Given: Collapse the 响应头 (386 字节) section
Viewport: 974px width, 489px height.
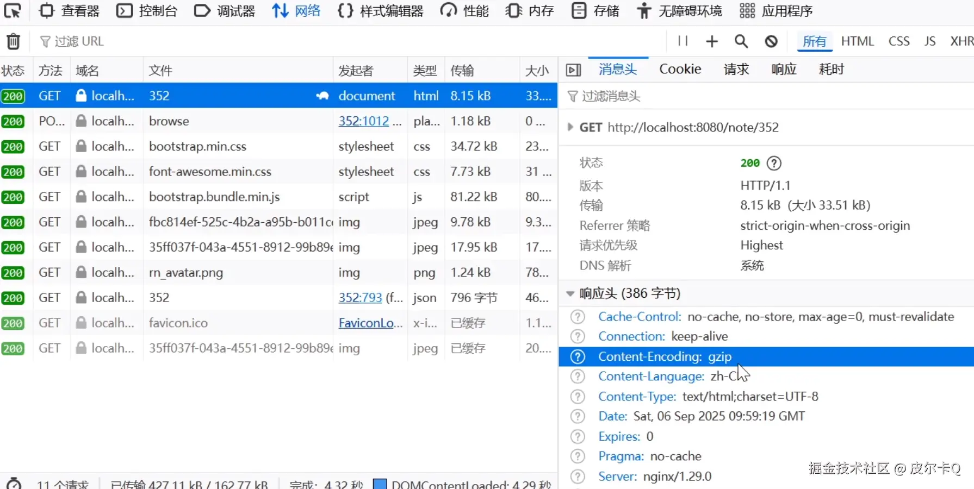Looking at the screenshot, I should 570,293.
